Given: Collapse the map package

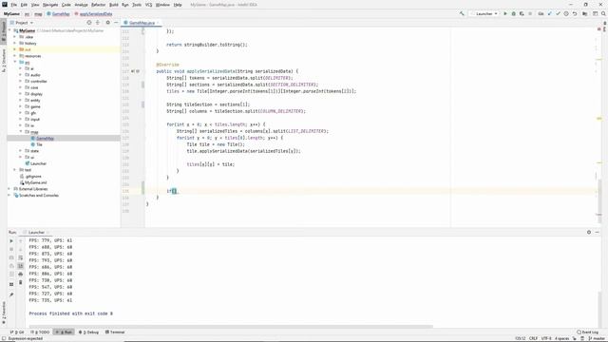Looking at the screenshot, I should point(21,132).
